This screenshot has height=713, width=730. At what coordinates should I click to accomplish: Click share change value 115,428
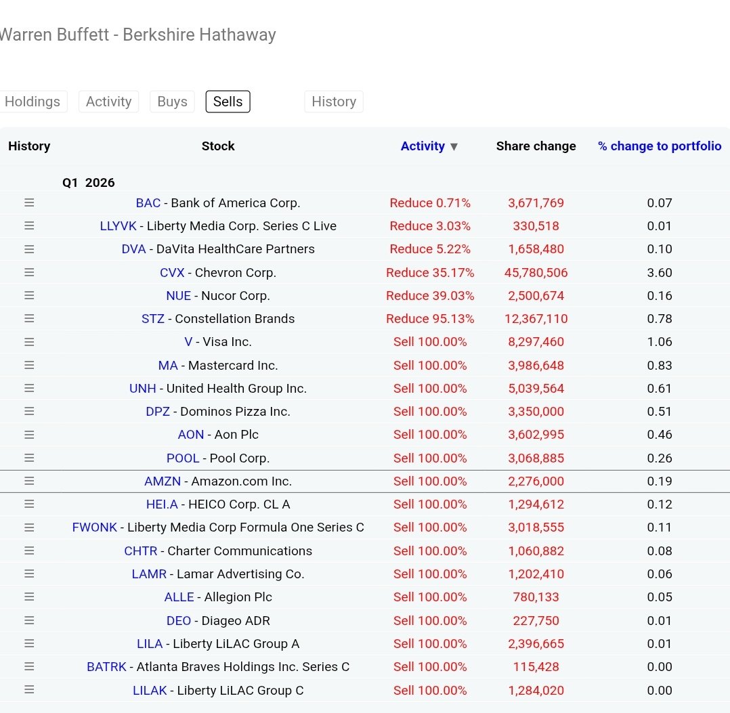(x=536, y=667)
